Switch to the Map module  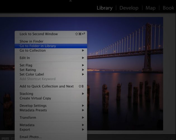[151, 8]
